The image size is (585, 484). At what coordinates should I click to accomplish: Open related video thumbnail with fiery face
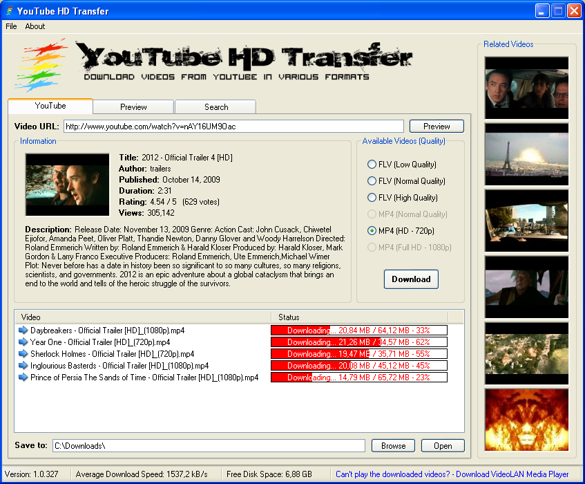[x=526, y=420]
